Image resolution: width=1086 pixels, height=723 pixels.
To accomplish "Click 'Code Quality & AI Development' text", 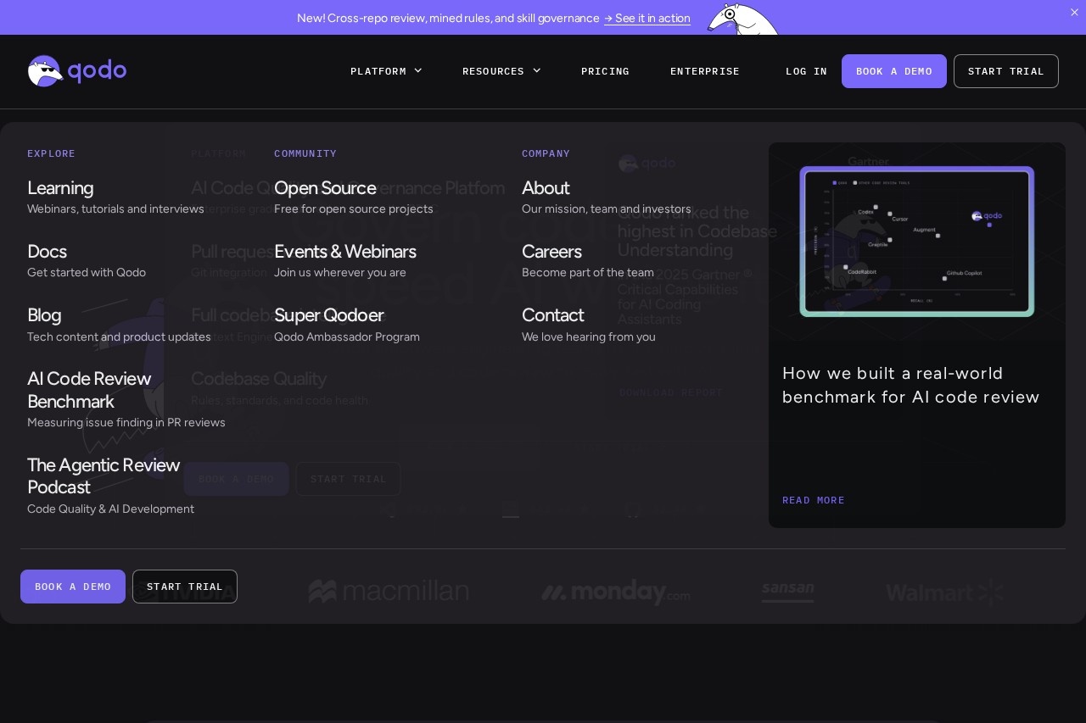I will (x=110, y=509).
